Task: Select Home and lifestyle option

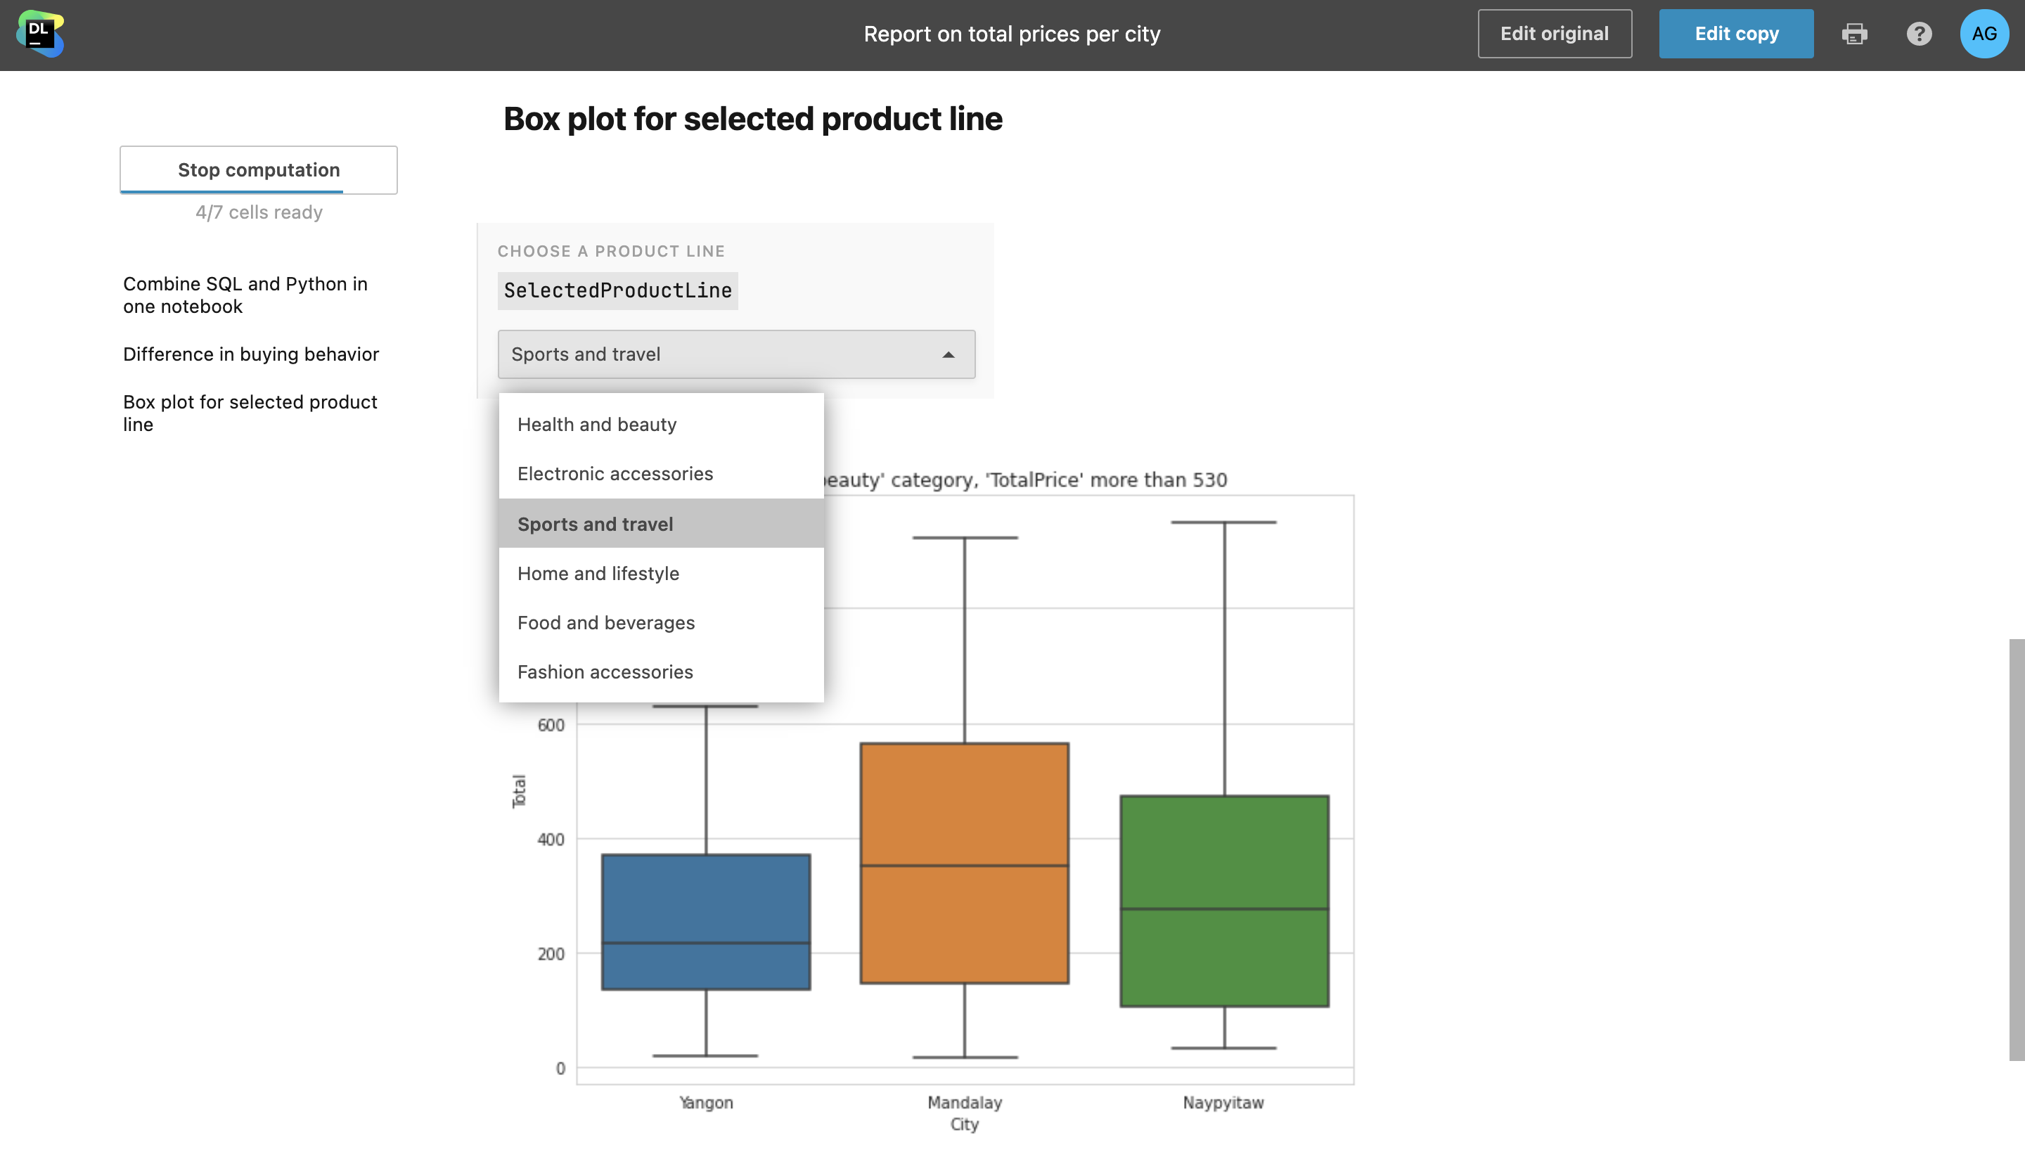Action: [598, 573]
